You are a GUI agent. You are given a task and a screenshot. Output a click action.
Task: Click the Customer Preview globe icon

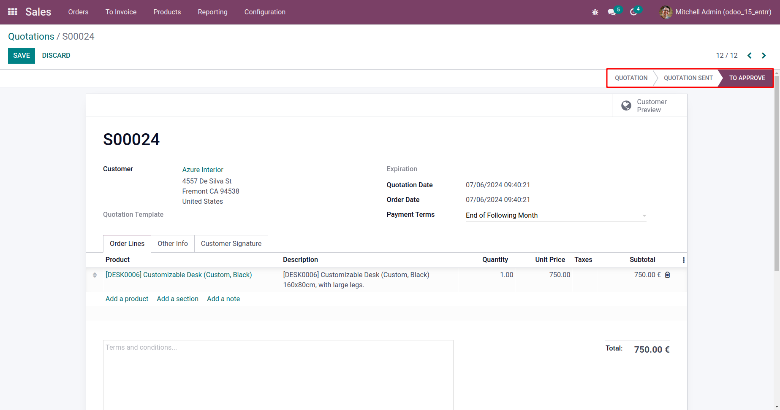tap(626, 105)
